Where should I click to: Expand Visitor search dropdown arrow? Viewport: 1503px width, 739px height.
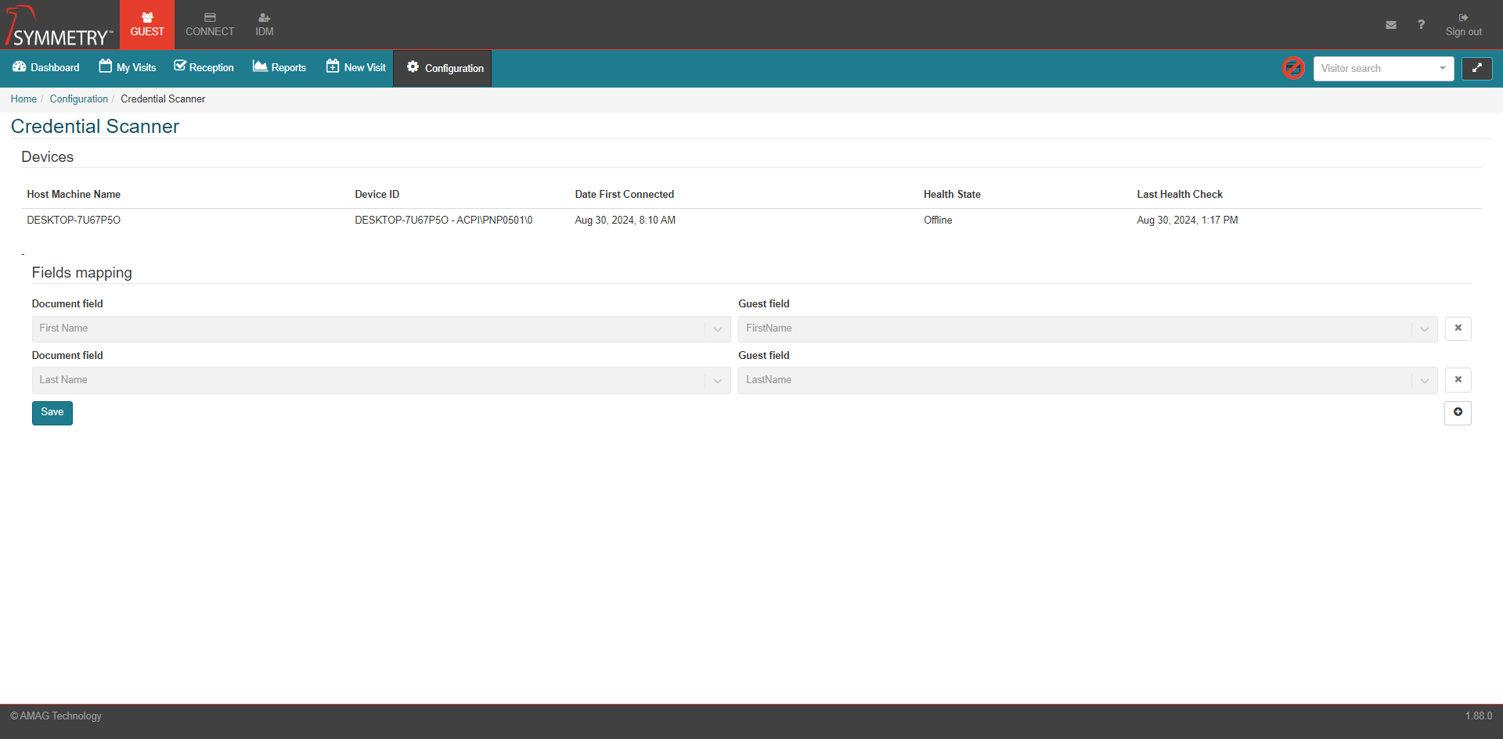1442,69
